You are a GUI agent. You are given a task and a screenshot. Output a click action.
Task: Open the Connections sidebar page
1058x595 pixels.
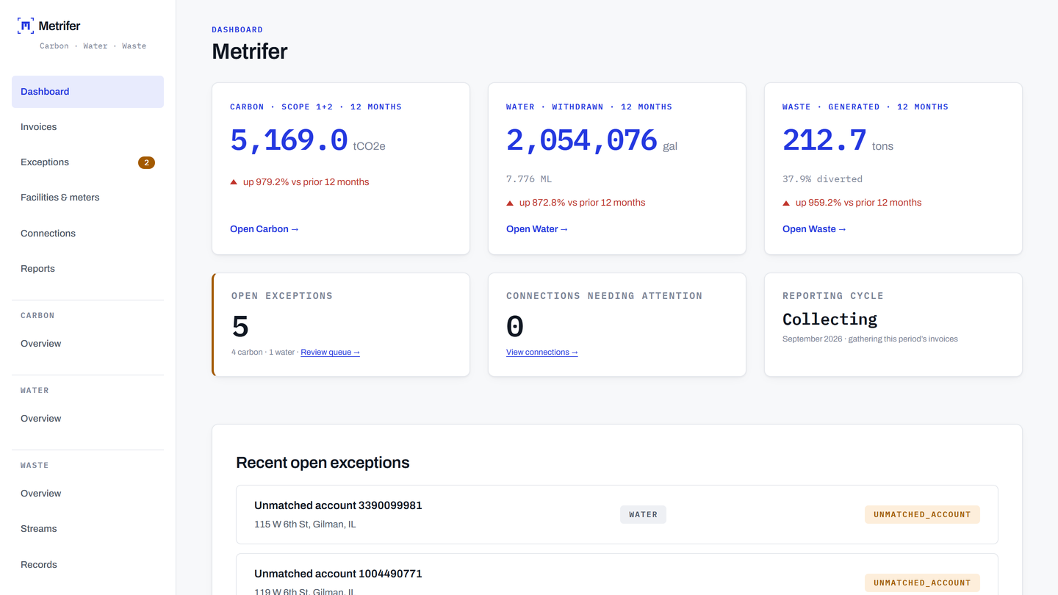pyautogui.click(x=87, y=234)
